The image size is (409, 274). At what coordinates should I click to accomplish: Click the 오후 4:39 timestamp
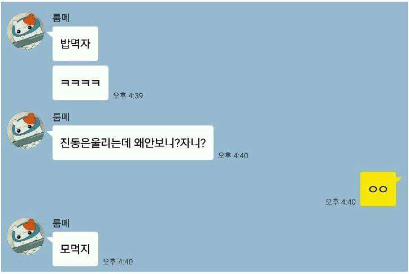[128, 95]
